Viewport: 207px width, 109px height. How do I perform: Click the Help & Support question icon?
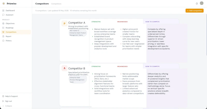3,96
